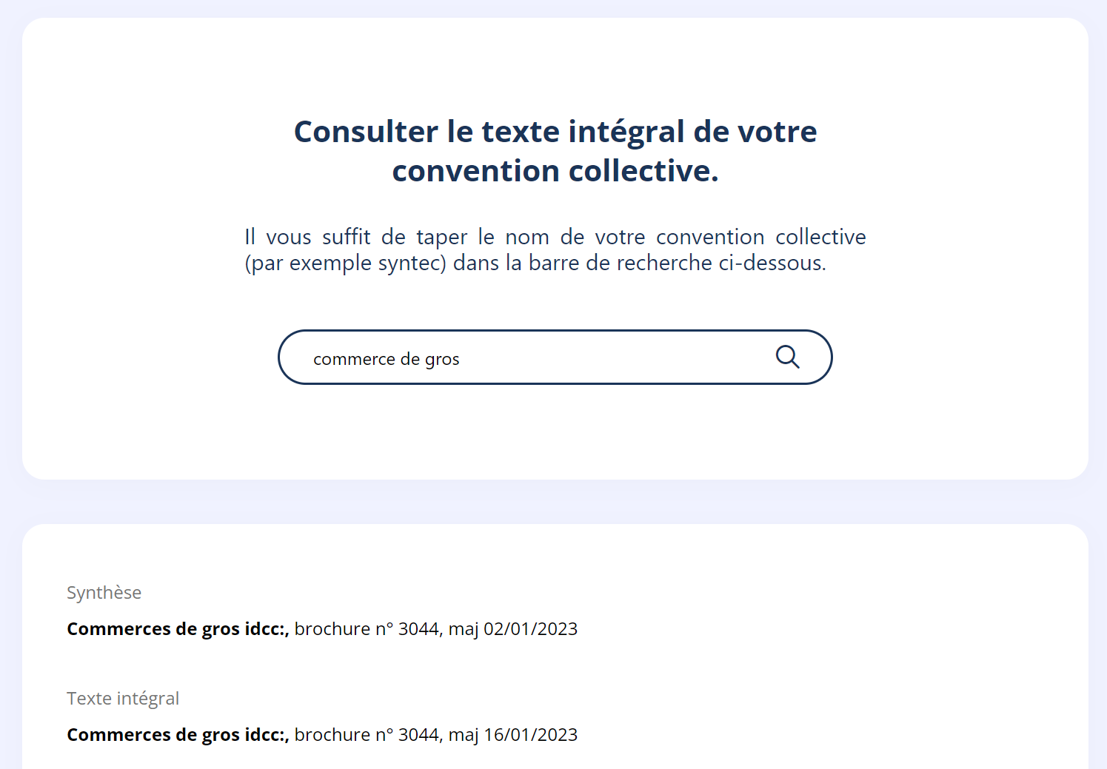Click bold "Commerces de gros idcc:" under Texte intégral

[178, 734]
